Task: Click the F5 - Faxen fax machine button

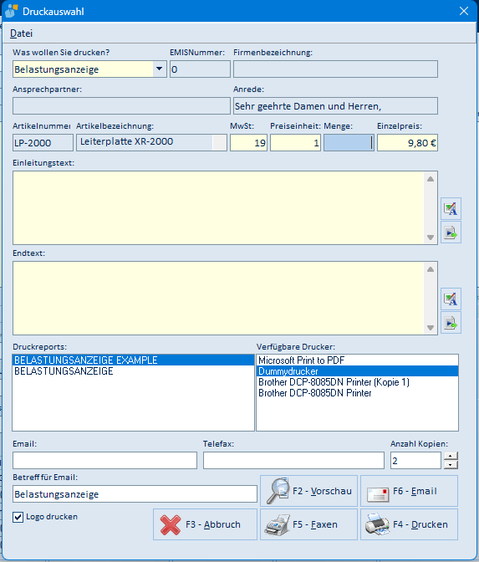Action: (x=308, y=524)
